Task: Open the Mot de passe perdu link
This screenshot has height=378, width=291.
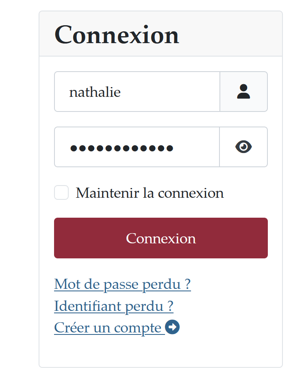Action: (122, 284)
